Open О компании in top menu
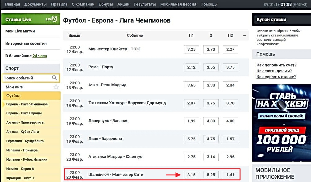The image size is (311, 182). 83,4
